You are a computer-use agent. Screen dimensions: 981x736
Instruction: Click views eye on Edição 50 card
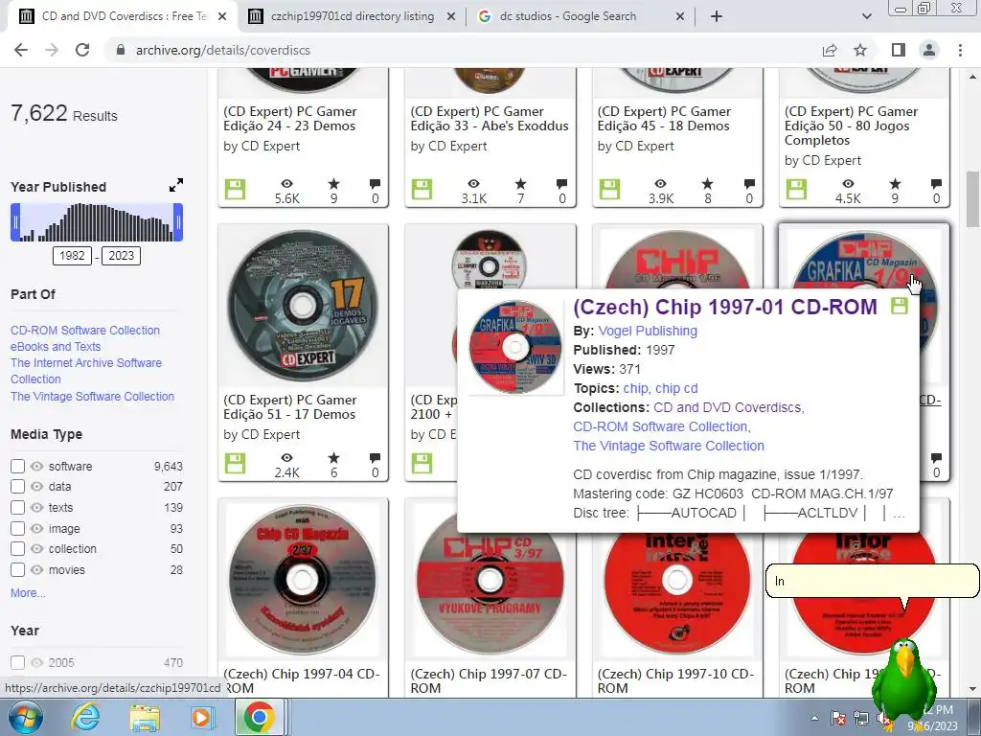click(x=848, y=183)
